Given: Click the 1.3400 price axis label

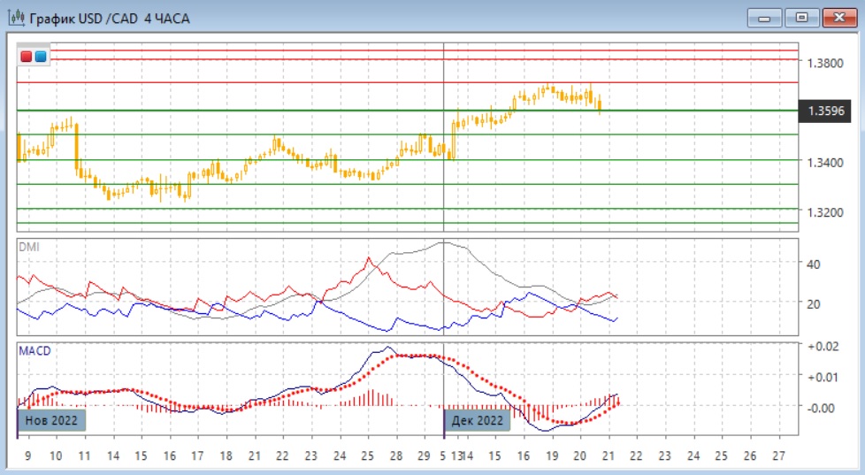Looking at the screenshot, I should (825, 163).
